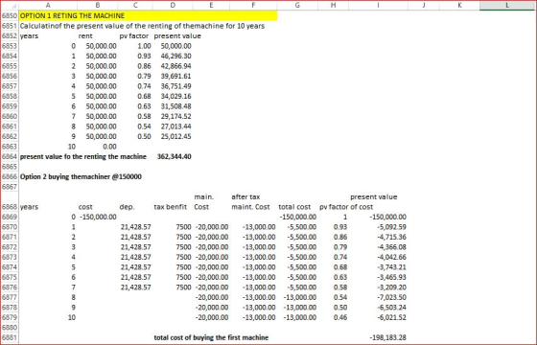
Task: Select column D header
Action: point(173,5)
